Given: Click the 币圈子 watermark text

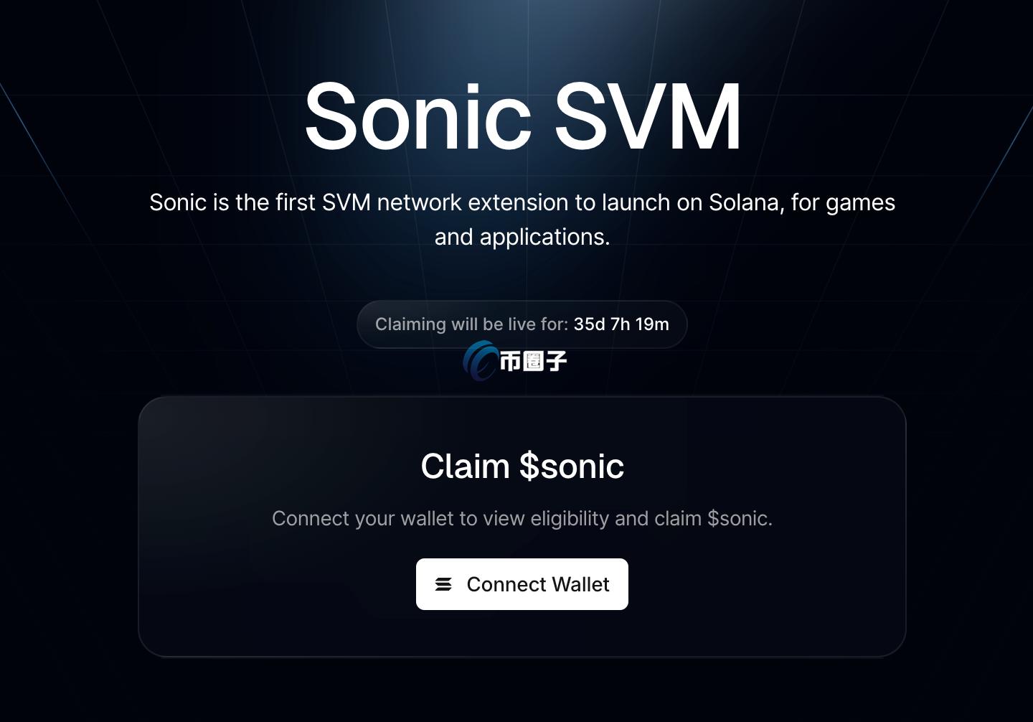Looking at the screenshot, I should coord(533,360).
